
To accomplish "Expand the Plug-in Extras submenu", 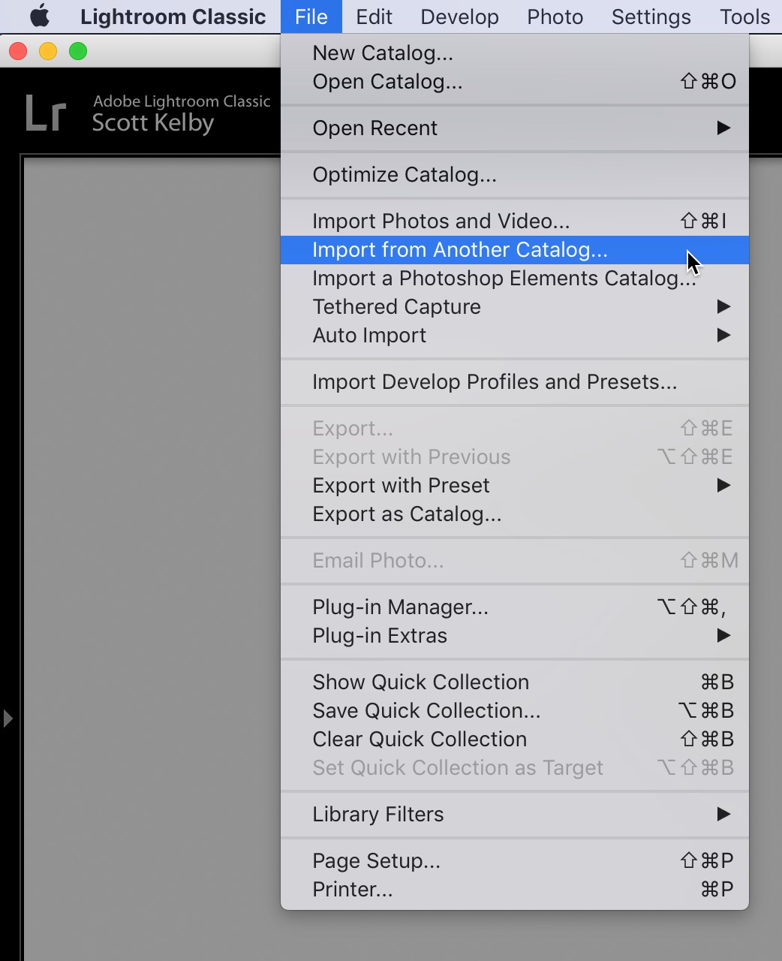I will (515, 636).
